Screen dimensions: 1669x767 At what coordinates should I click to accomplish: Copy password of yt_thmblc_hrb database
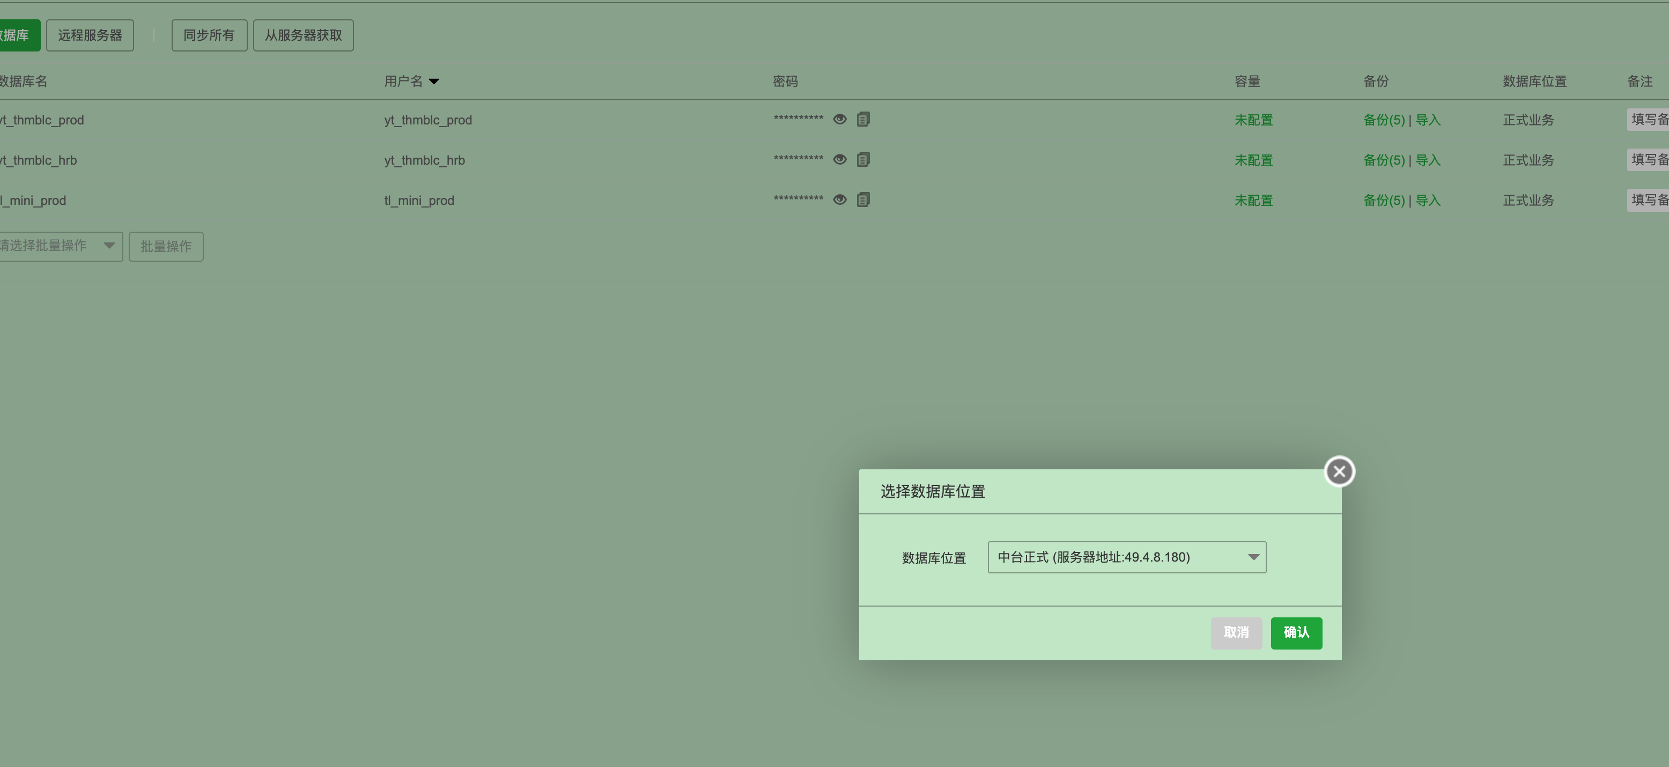click(x=863, y=159)
